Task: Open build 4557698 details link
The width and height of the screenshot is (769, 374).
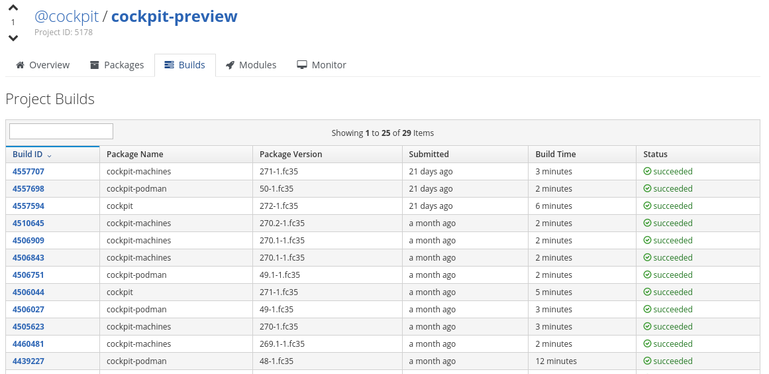Action: [28, 189]
